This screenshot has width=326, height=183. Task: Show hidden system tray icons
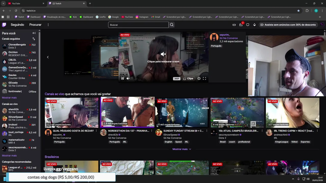[x=293, y=179]
